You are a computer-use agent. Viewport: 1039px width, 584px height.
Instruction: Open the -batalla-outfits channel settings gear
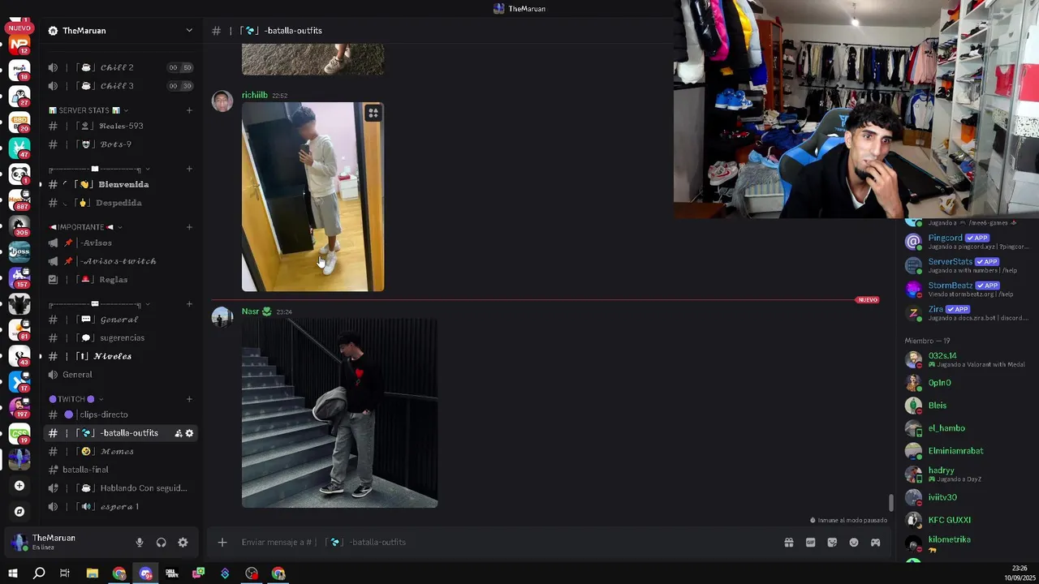pyautogui.click(x=189, y=433)
